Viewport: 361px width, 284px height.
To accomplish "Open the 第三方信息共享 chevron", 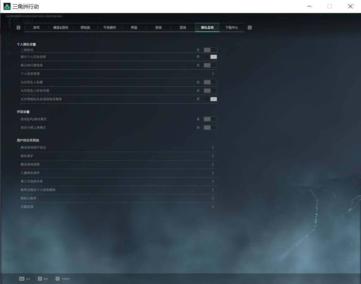I will (x=213, y=181).
